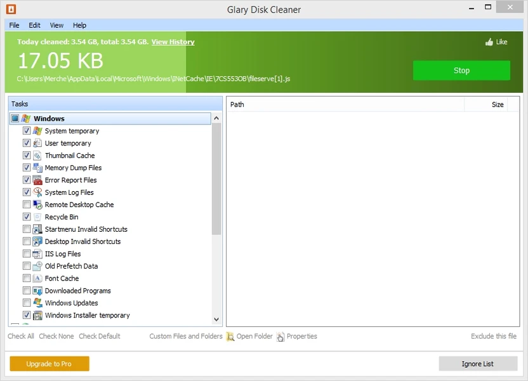Click the Remote Desktop Cache icon

click(x=37, y=204)
